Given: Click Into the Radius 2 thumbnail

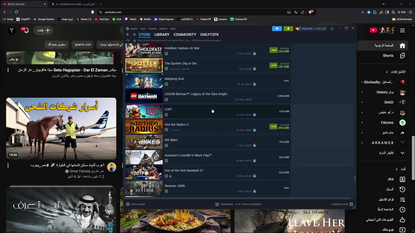Looking at the screenshot, I should [x=144, y=127].
